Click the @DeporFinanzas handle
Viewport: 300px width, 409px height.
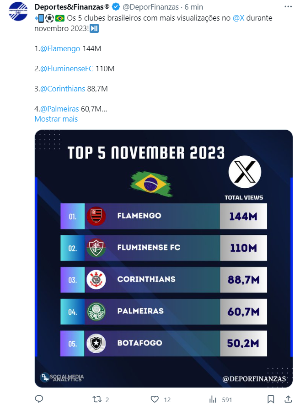click(150, 7)
